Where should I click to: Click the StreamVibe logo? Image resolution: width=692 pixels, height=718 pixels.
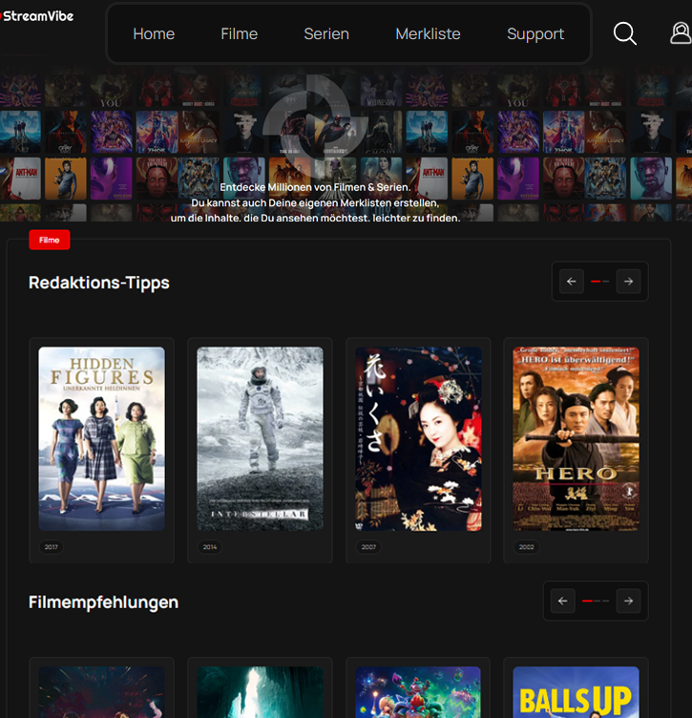[37, 16]
